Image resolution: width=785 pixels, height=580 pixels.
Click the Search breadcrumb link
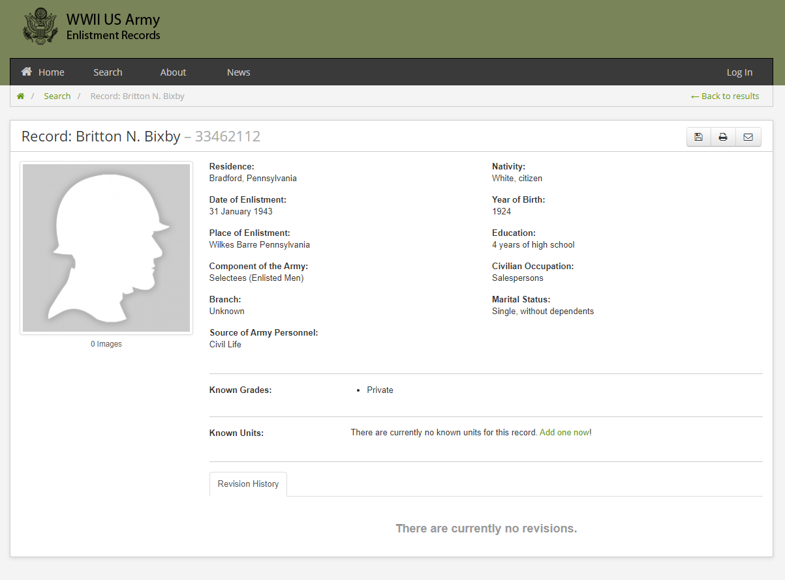click(57, 96)
